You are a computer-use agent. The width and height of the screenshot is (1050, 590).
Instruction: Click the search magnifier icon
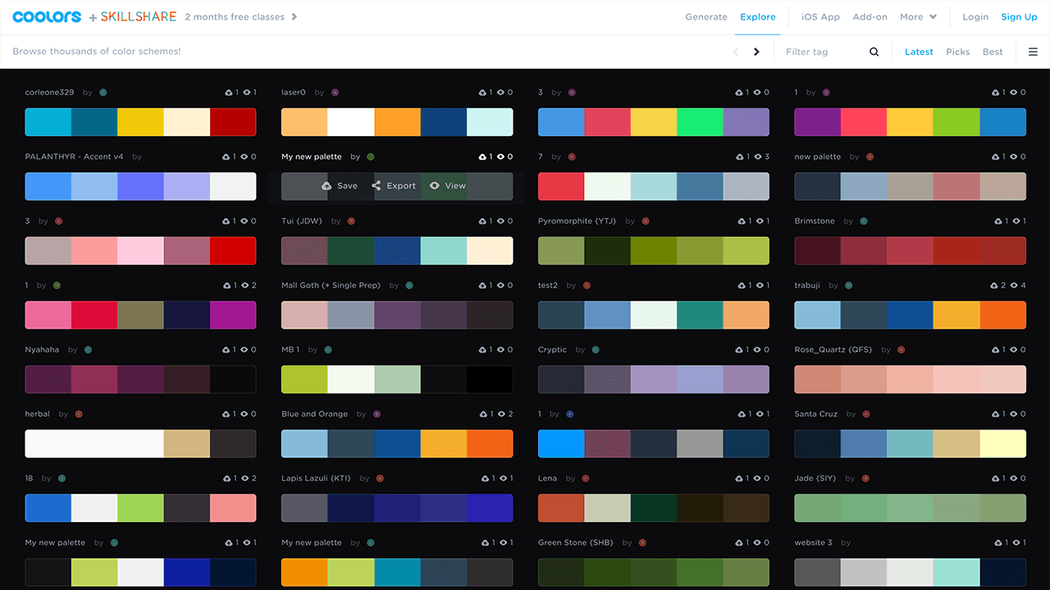click(874, 52)
